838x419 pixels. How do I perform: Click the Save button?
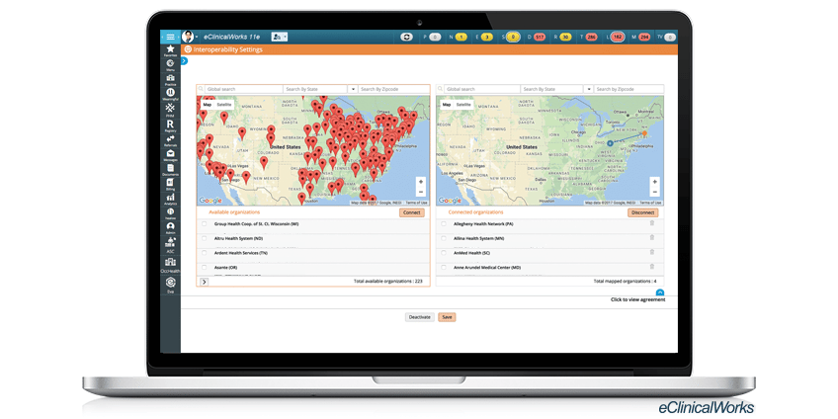click(447, 317)
